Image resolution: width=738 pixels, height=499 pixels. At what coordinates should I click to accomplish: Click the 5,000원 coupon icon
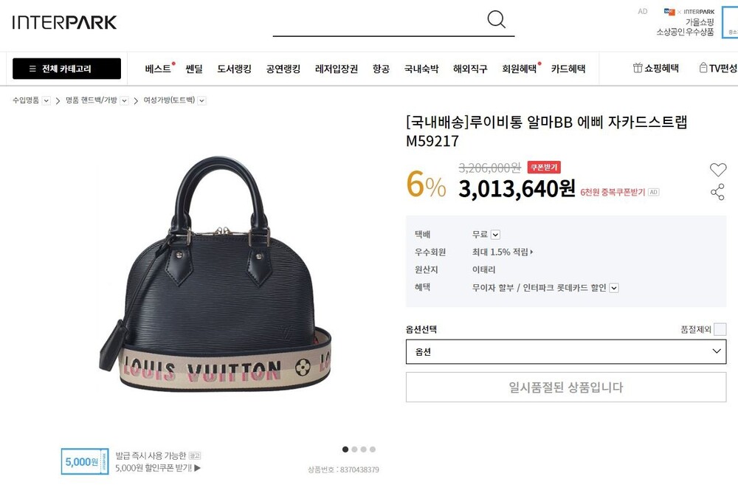point(85,462)
